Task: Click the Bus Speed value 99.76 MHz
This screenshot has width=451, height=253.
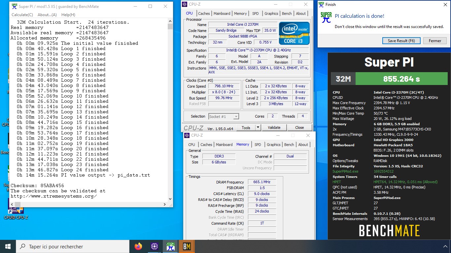Action: 224,98
